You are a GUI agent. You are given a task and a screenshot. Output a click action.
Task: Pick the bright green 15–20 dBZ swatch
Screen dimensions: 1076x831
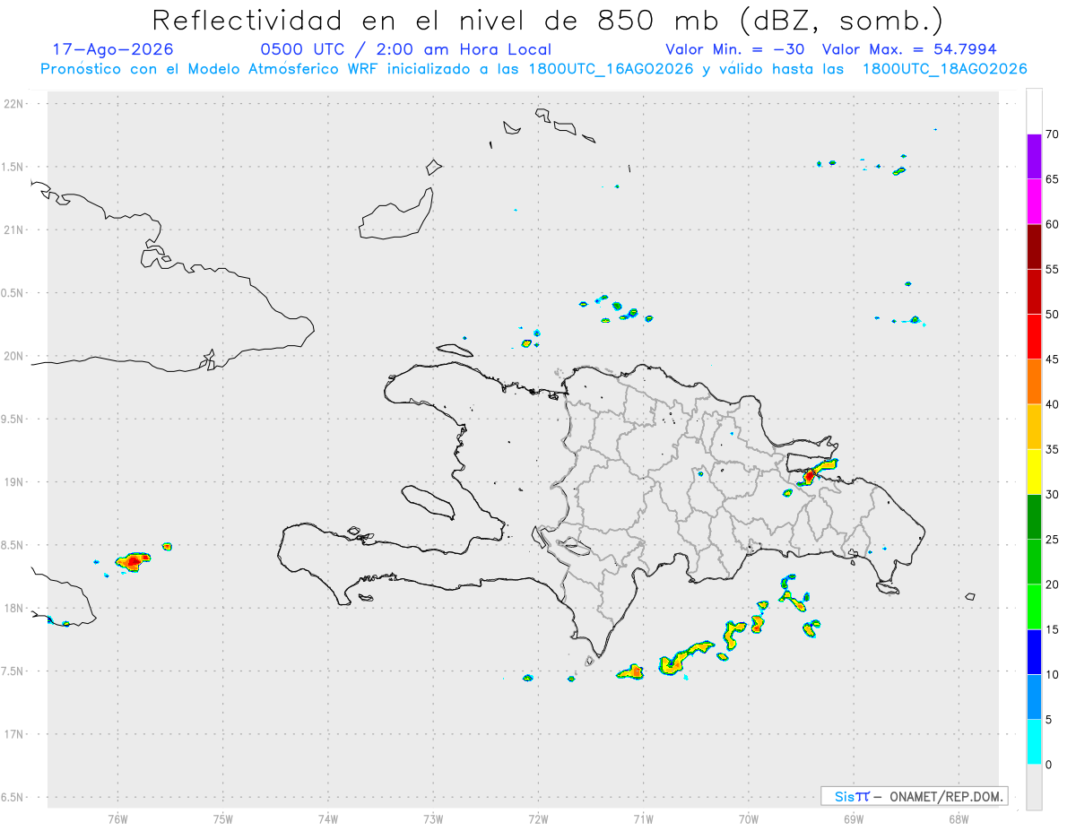point(1034,607)
